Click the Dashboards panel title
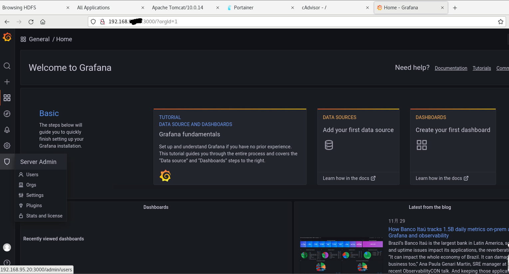This screenshot has width=509, height=274. (x=156, y=207)
